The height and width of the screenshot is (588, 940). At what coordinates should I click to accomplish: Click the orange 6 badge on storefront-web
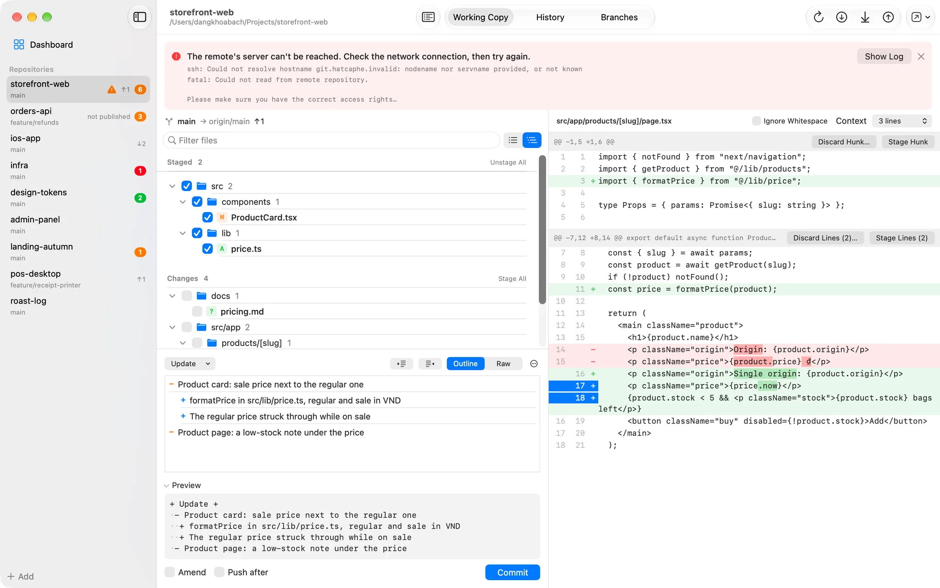point(140,90)
